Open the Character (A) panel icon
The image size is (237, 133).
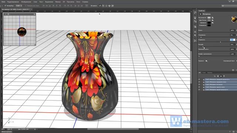(195, 32)
